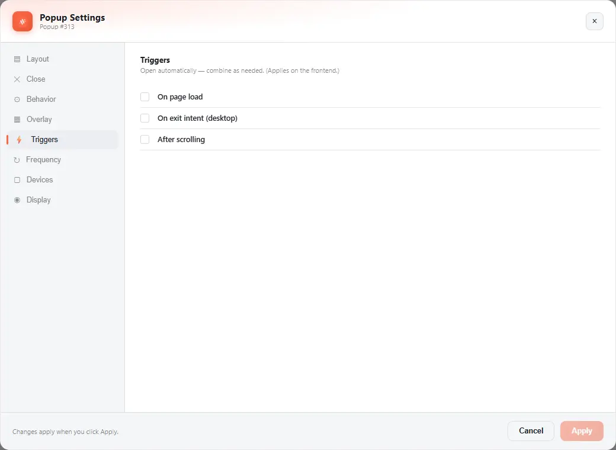Image resolution: width=616 pixels, height=450 pixels.
Task: Go to the Behavior tab
Action: coord(62,99)
